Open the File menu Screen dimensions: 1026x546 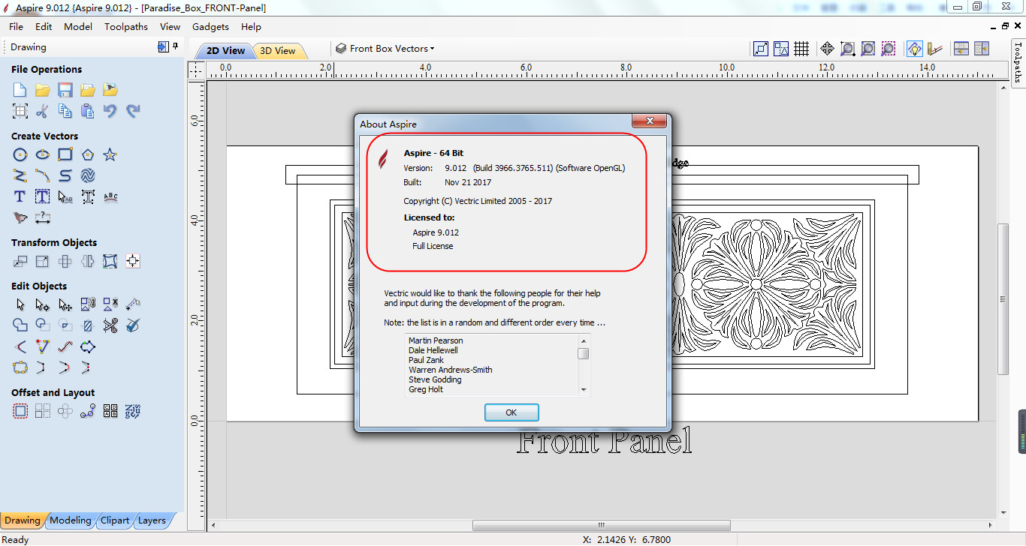click(17, 27)
